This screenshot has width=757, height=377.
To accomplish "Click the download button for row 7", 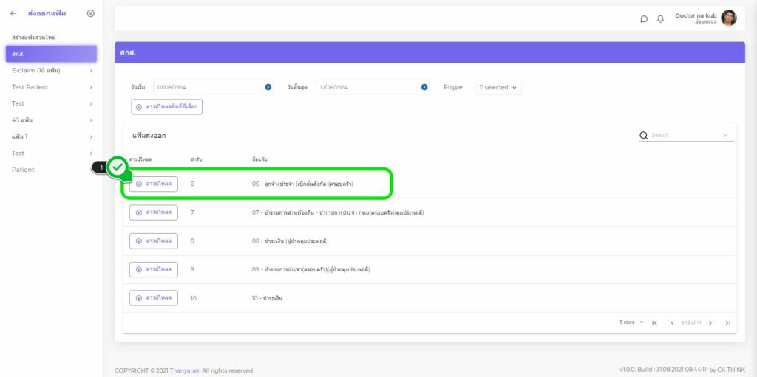I will (x=154, y=212).
